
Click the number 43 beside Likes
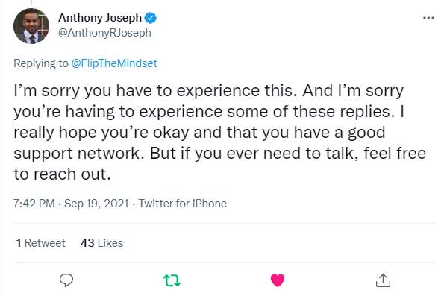(87, 243)
